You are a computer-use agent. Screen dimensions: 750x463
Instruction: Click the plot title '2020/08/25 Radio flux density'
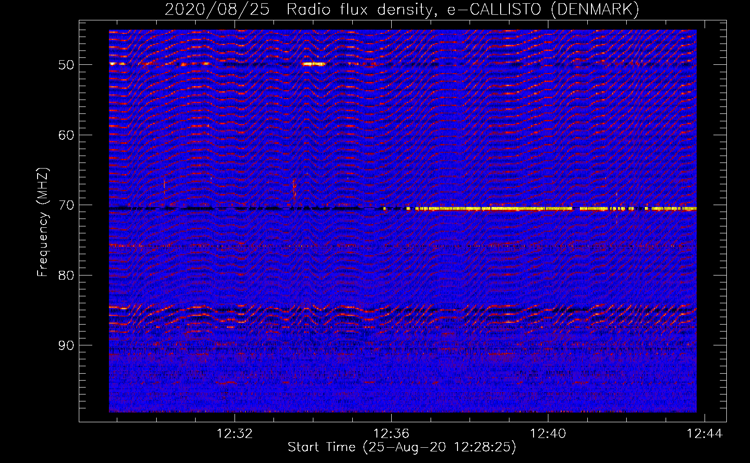(x=402, y=9)
